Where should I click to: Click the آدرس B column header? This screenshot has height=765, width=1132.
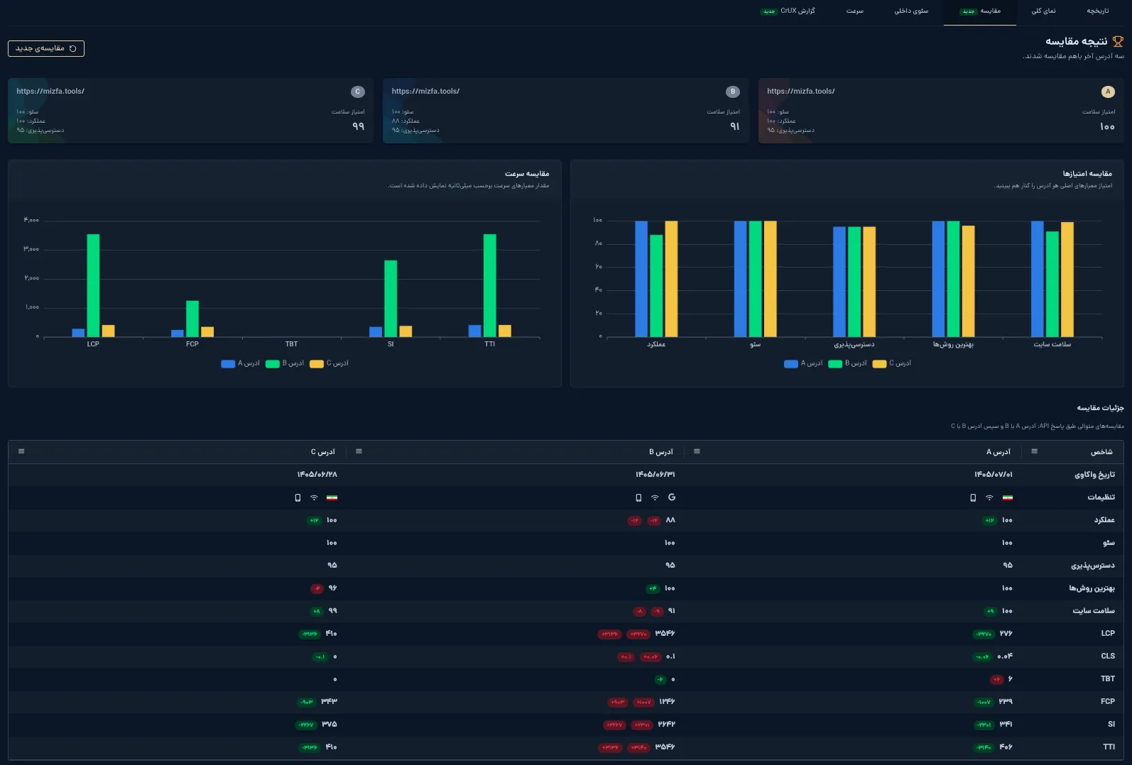[x=660, y=452]
